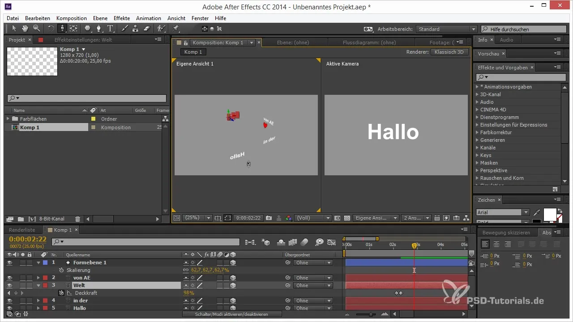Viewport: 573px width, 322px height.
Task: Expand the Farbflächen folder
Action: [x=8, y=119]
